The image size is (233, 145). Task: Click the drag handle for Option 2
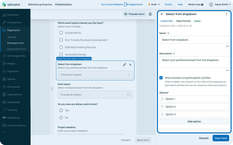[162, 106]
